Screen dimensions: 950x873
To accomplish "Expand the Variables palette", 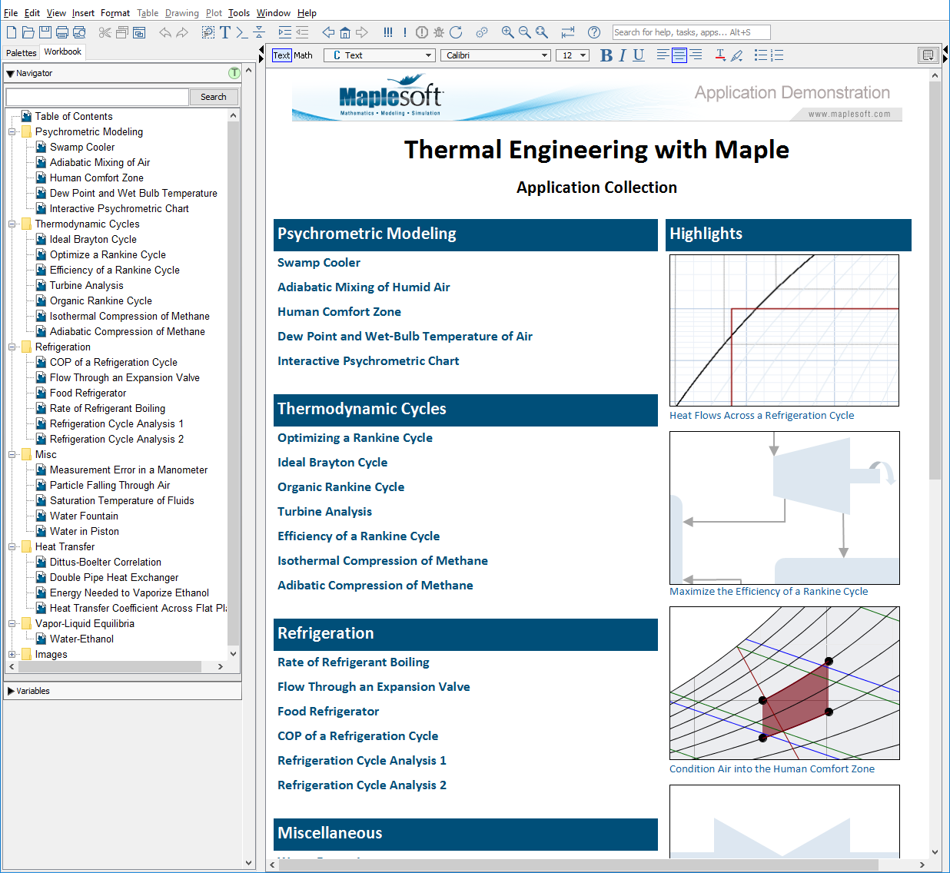I will point(11,691).
